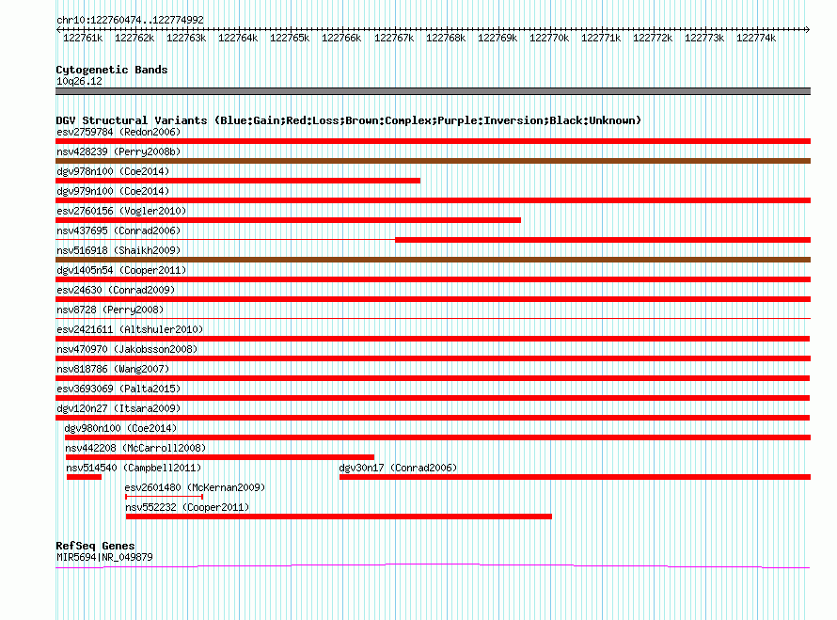Viewport: 837px width, 620px height.
Task: Select the esv2760156 (Vogler2010) variant bar
Action: click(x=289, y=220)
